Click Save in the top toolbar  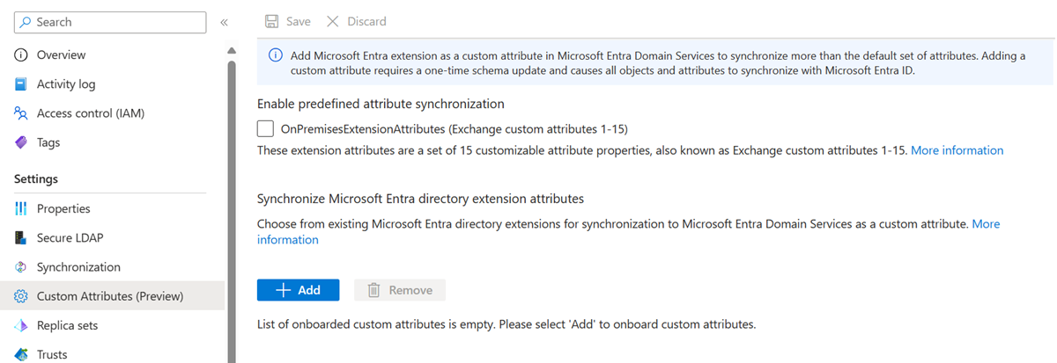point(288,21)
